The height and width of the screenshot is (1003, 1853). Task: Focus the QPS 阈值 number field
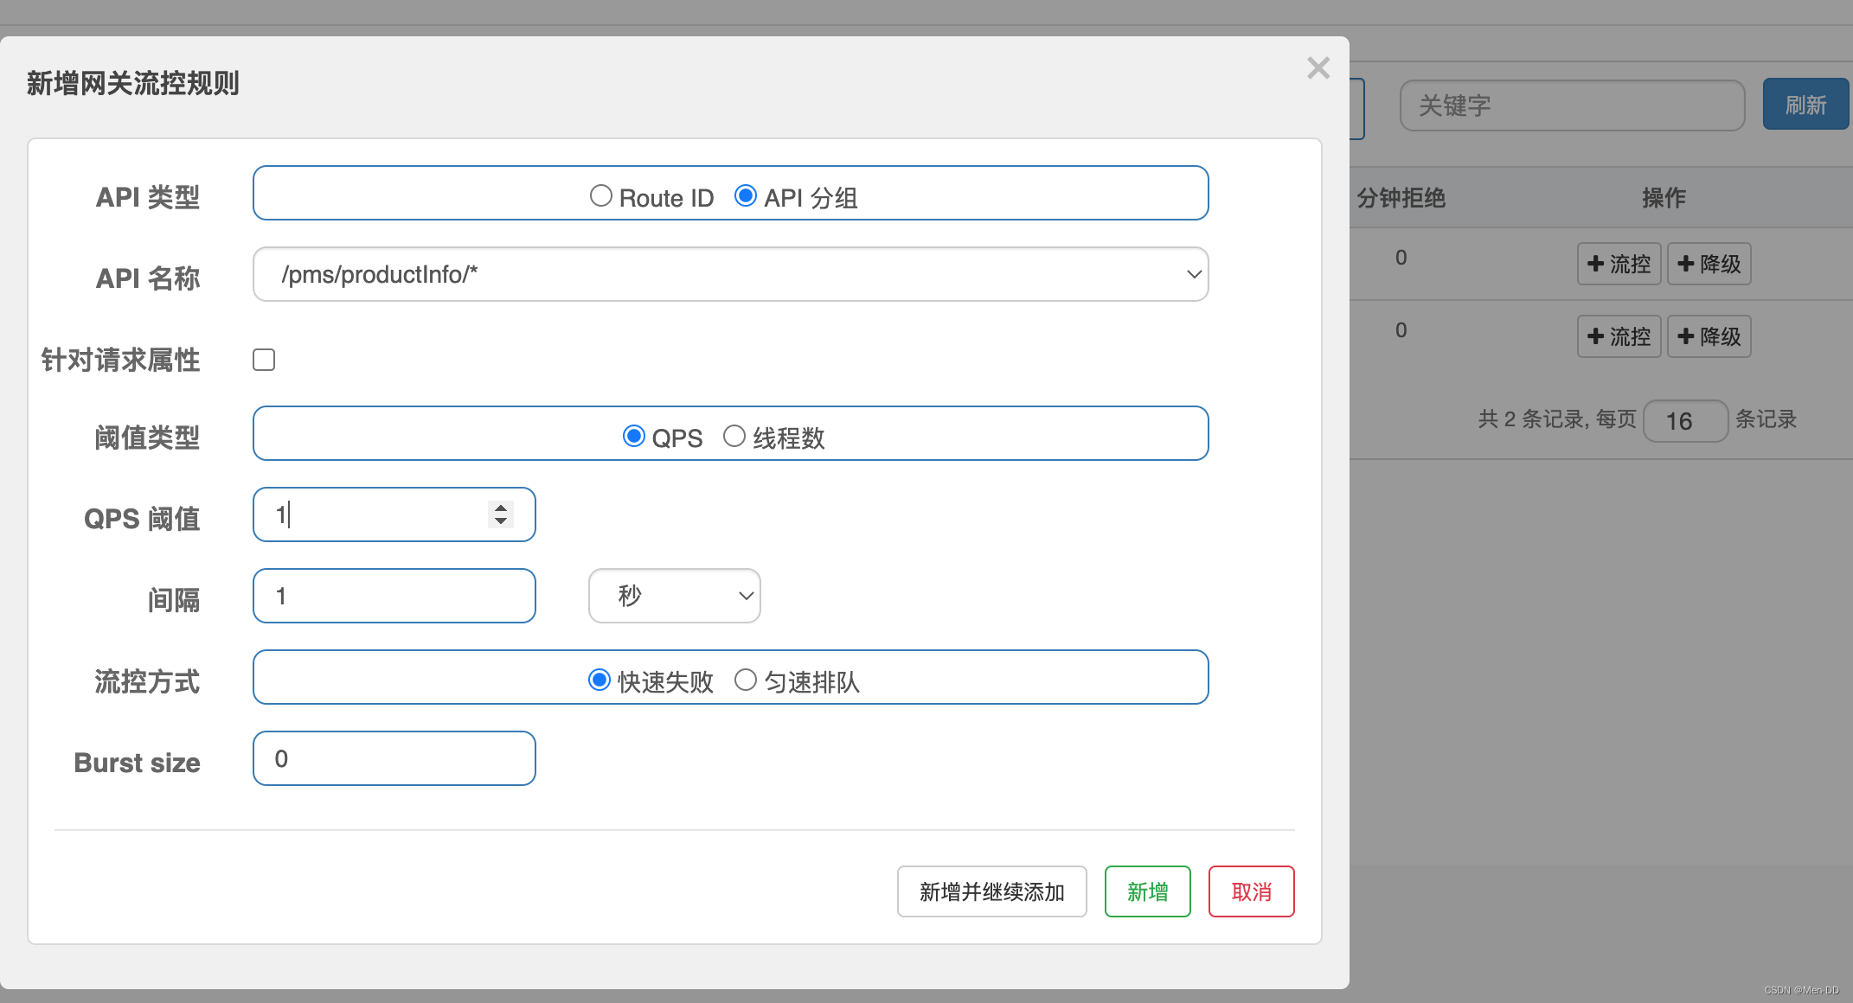[x=394, y=514]
